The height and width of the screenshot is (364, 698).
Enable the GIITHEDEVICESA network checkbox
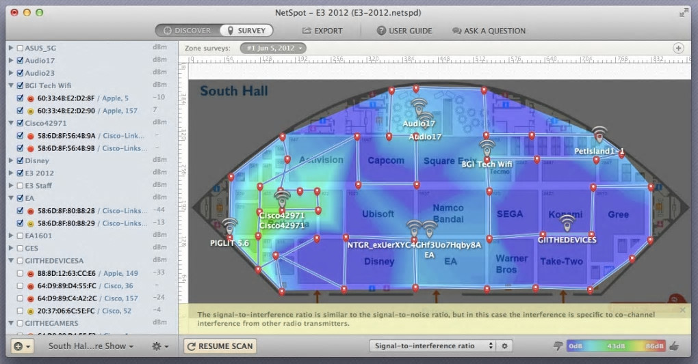coord(20,260)
